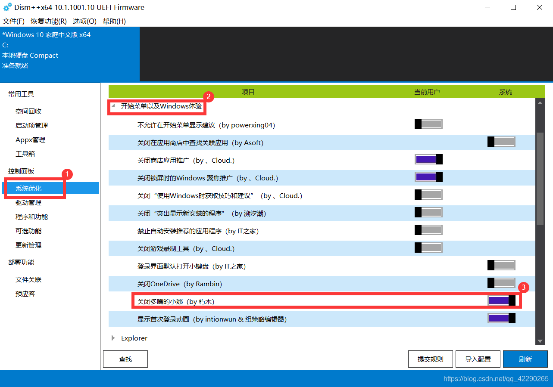The width and height of the screenshot is (553, 387).
Task: Click the 当前用户 column header
Action: pos(427,92)
